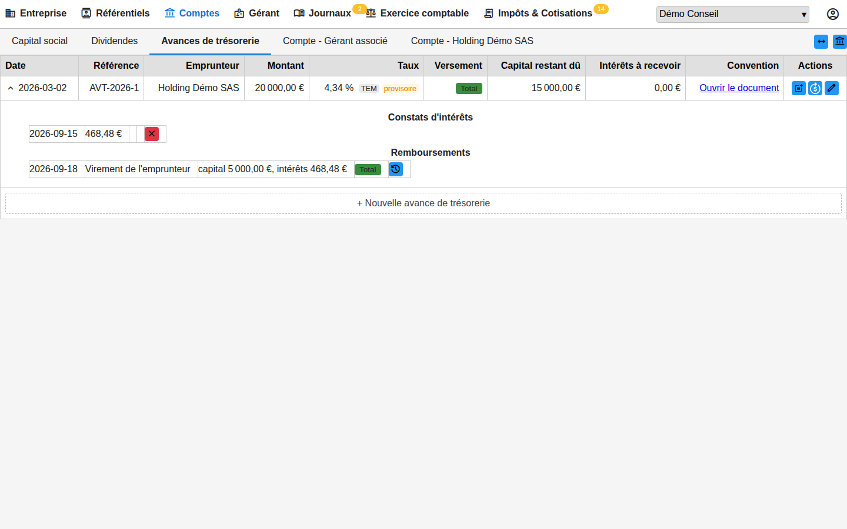Click the provisoire rate label
847x529 pixels.
pos(400,89)
